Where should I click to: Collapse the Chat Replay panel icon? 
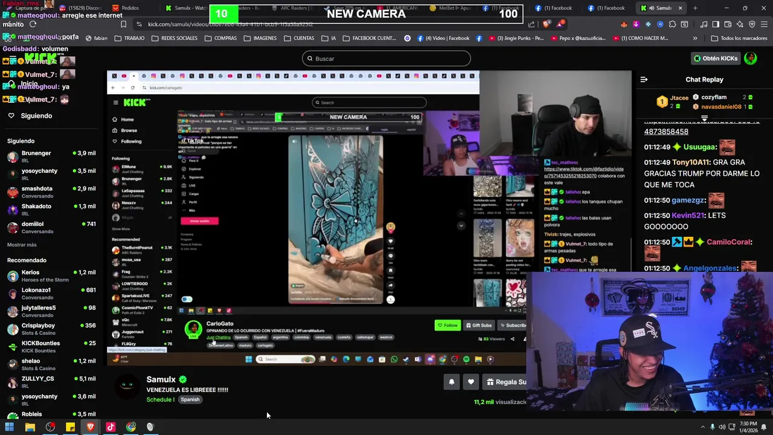click(644, 79)
